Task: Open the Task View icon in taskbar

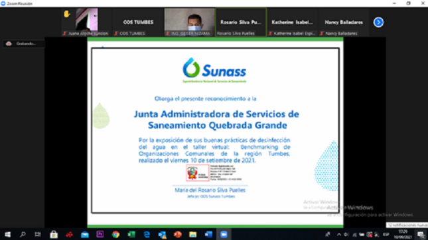Action: [x=38, y=234]
